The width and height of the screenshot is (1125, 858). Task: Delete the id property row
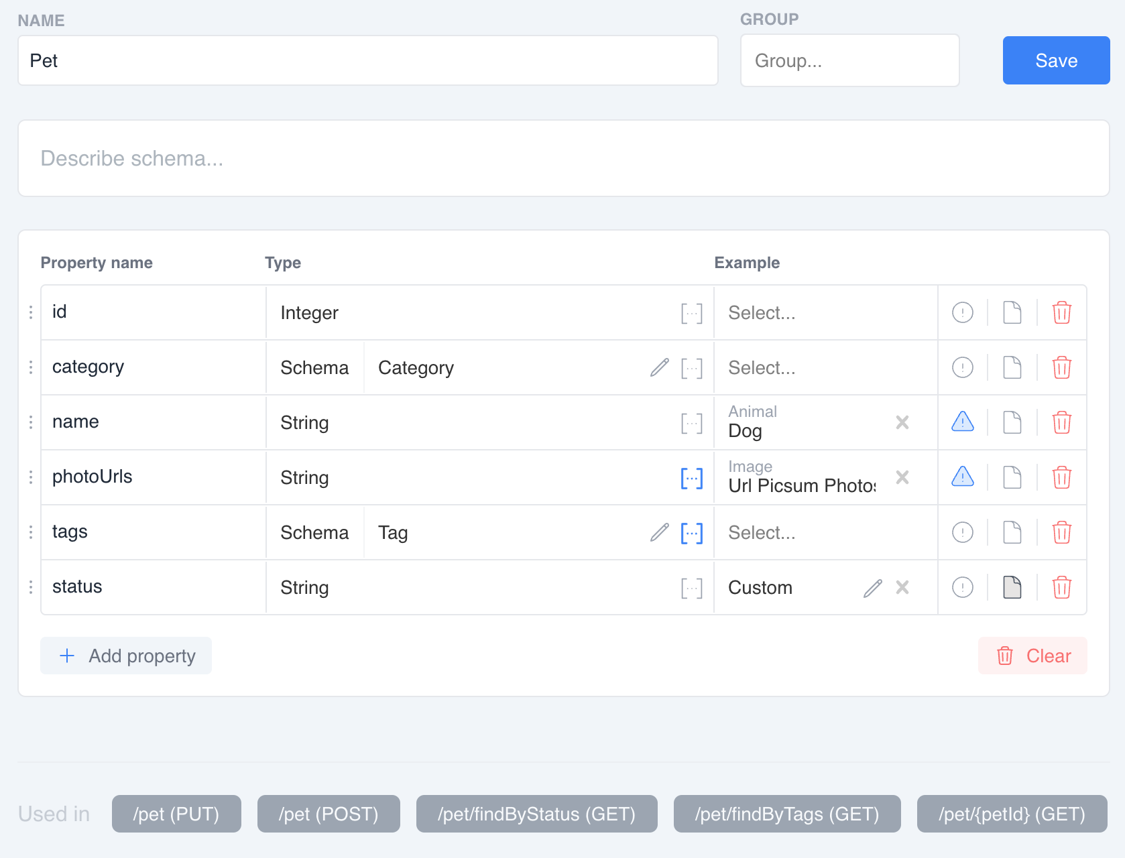1062,312
